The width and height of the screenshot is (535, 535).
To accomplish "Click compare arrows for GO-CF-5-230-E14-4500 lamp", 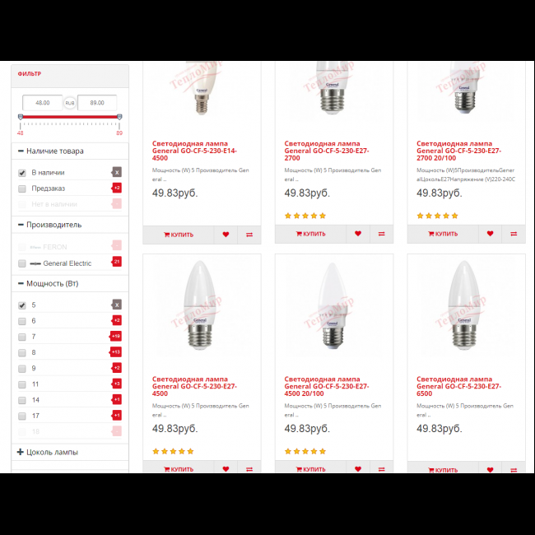I will tap(249, 235).
